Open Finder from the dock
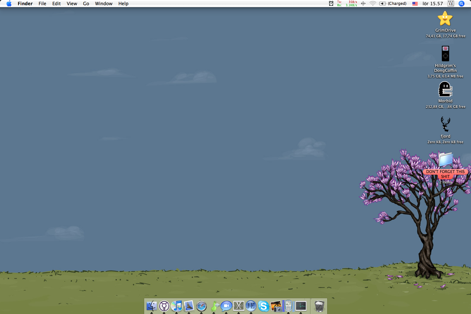471x314 pixels. click(151, 306)
